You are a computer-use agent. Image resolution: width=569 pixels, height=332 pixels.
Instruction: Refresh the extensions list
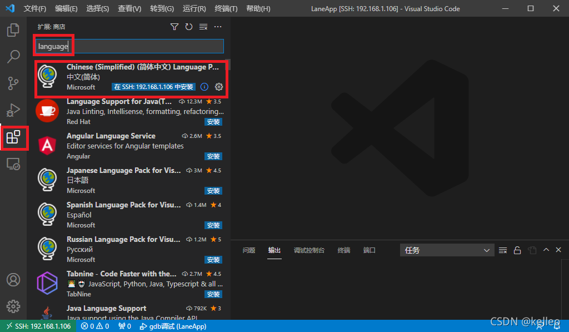[x=189, y=27]
